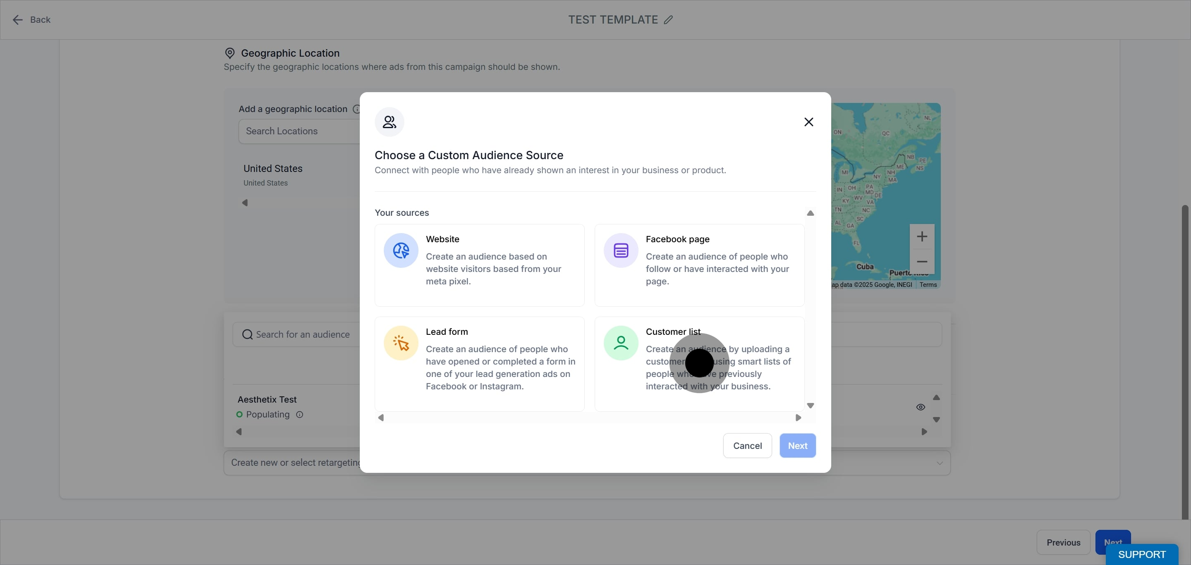This screenshot has width=1191, height=565.
Task: Open the geographic location info tooltip icon
Action: (356, 109)
